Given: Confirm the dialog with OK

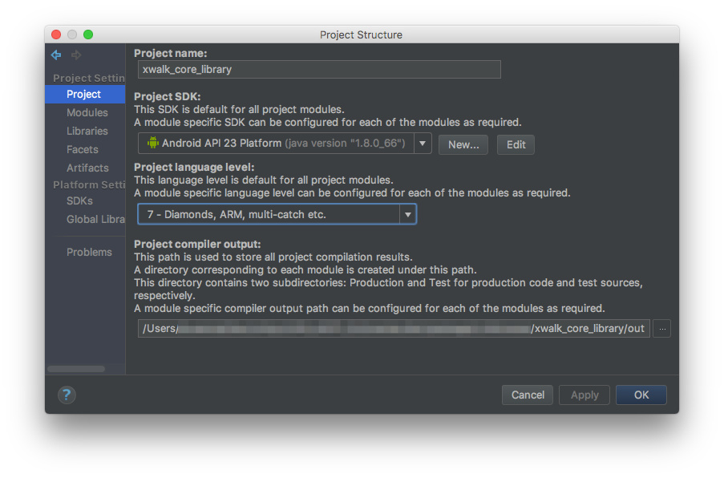Looking at the screenshot, I should click(x=641, y=395).
